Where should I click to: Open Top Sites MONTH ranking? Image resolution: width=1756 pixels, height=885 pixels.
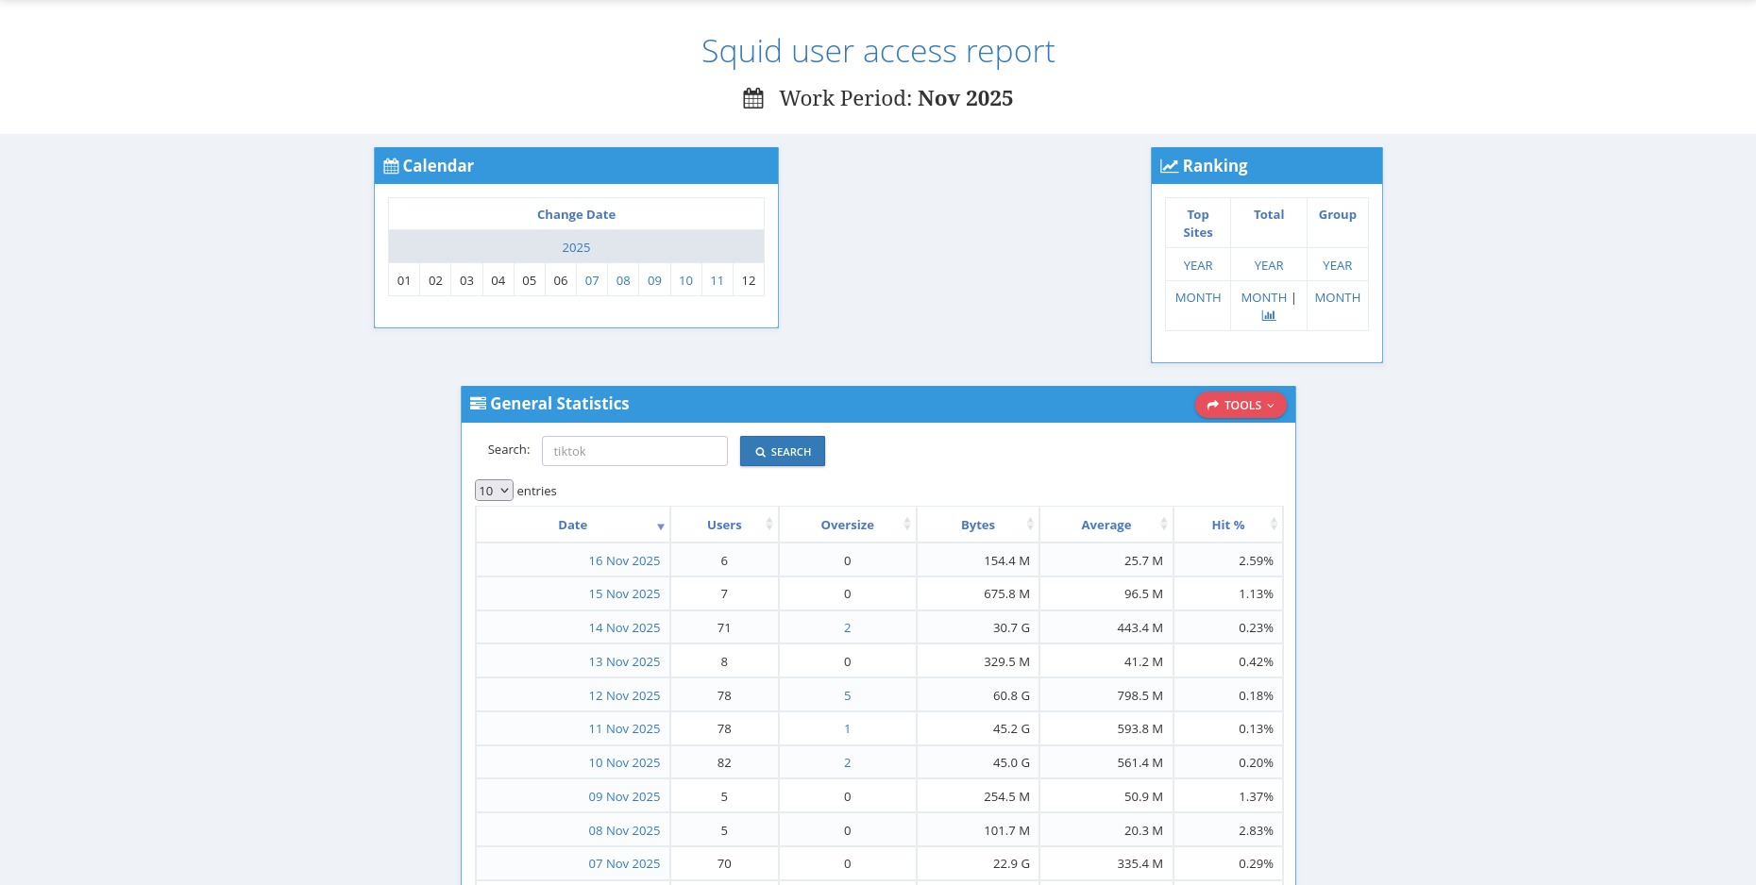click(x=1198, y=297)
